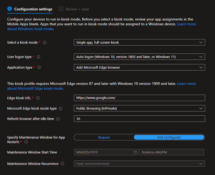Click the 'Refresh browser after idle time' label

point(31,119)
